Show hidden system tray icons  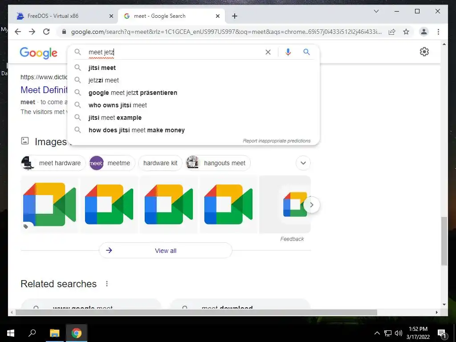click(x=377, y=333)
